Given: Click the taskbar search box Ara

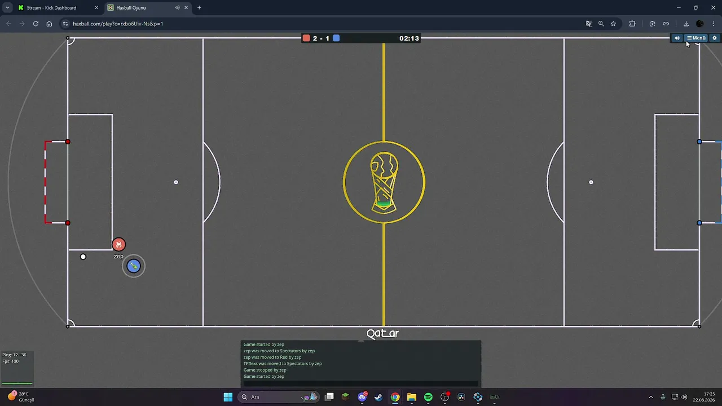Looking at the screenshot, I should click(x=279, y=397).
